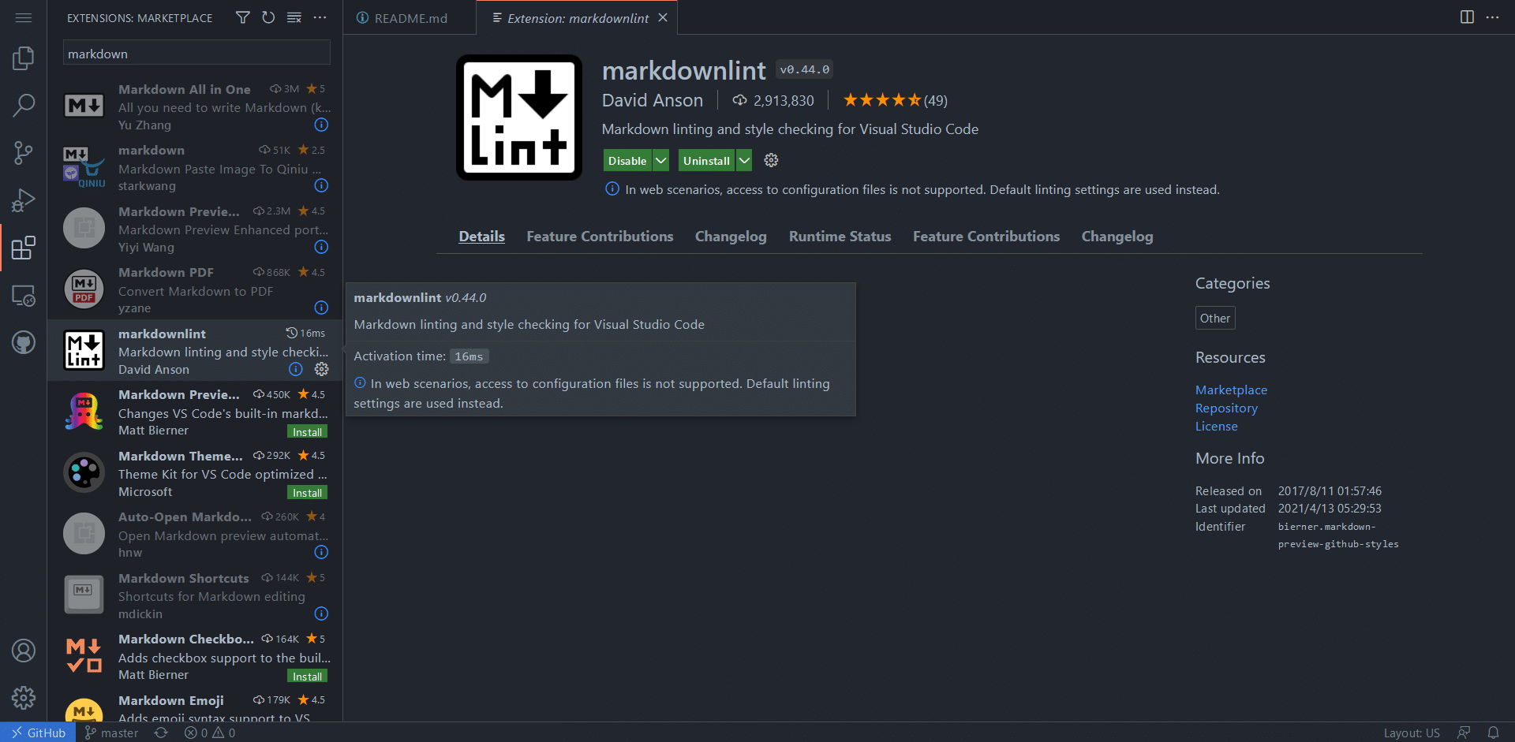The height and width of the screenshot is (742, 1515).
Task: Expand the Disable button dropdown arrow
Action: (x=661, y=160)
